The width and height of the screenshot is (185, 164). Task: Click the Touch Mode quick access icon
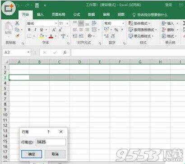click(37, 5)
